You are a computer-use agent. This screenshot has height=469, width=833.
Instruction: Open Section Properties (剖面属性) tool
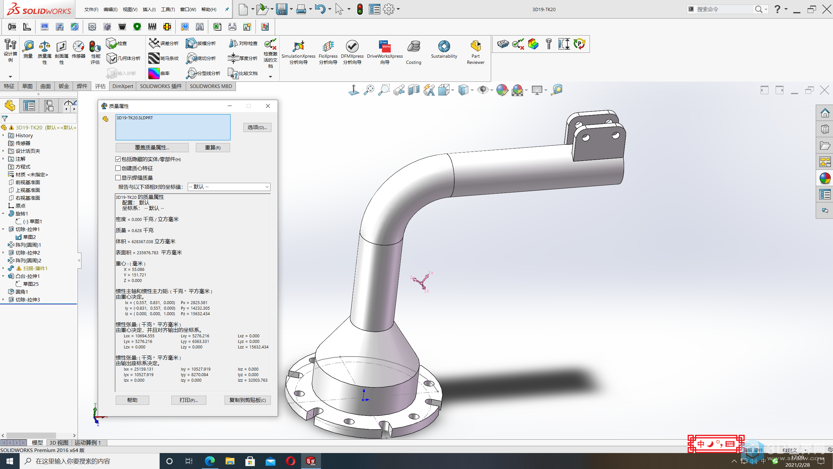pos(62,52)
